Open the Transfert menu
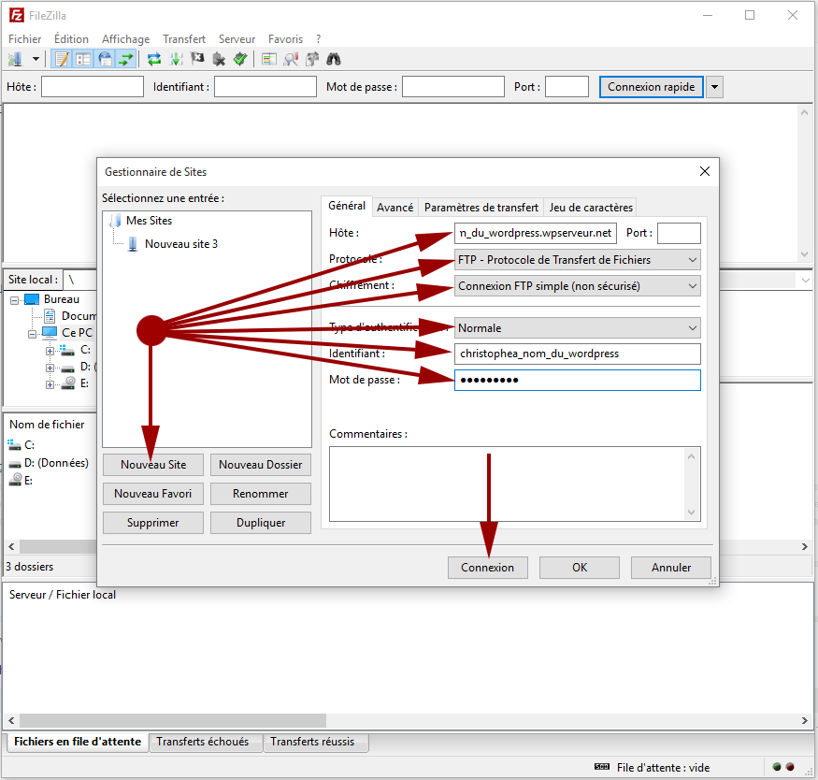 tap(184, 39)
